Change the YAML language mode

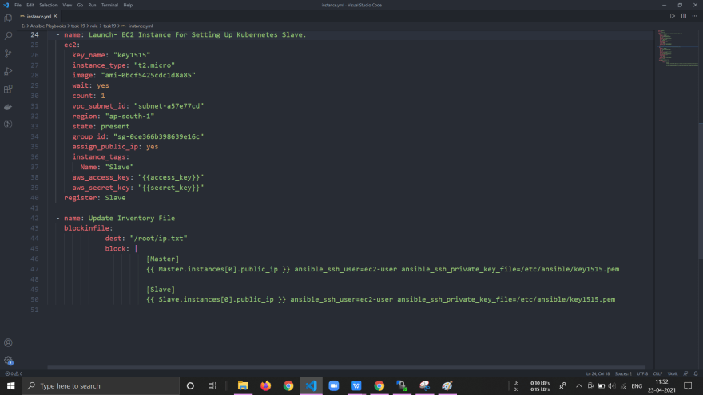673,373
